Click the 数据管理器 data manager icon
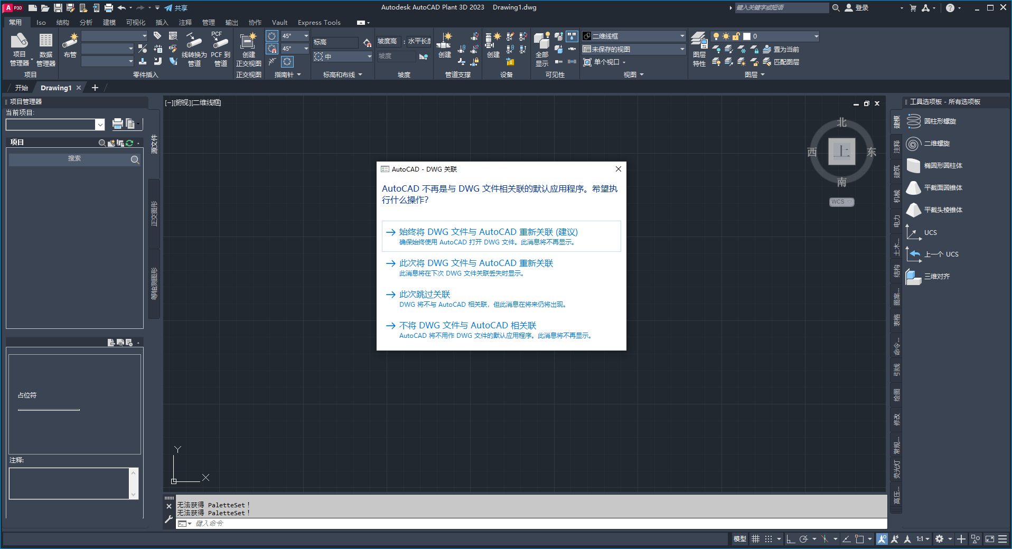 click(46, 49)
